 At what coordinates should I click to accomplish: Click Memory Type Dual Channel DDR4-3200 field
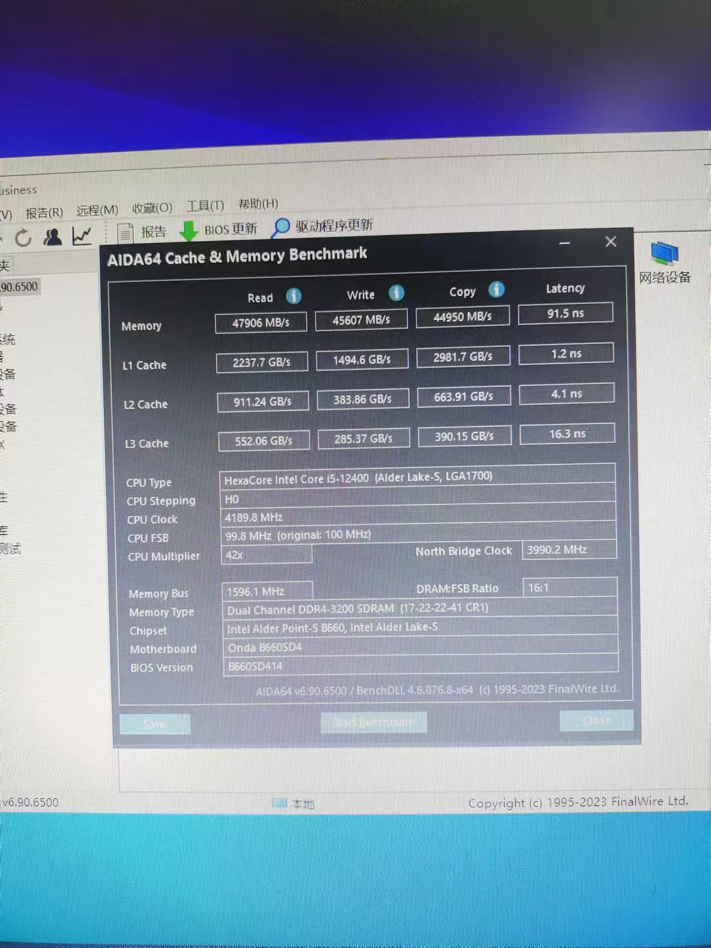point(420,608)
